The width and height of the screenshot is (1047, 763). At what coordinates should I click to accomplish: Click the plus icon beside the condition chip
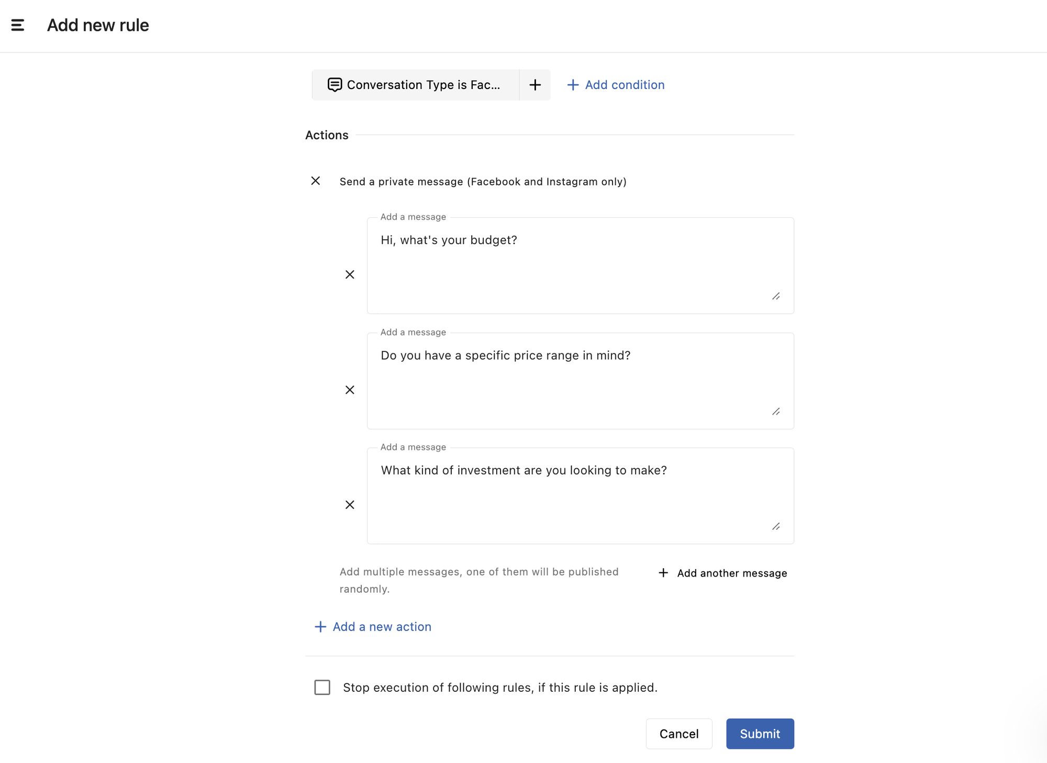click(x=534, y=84)
